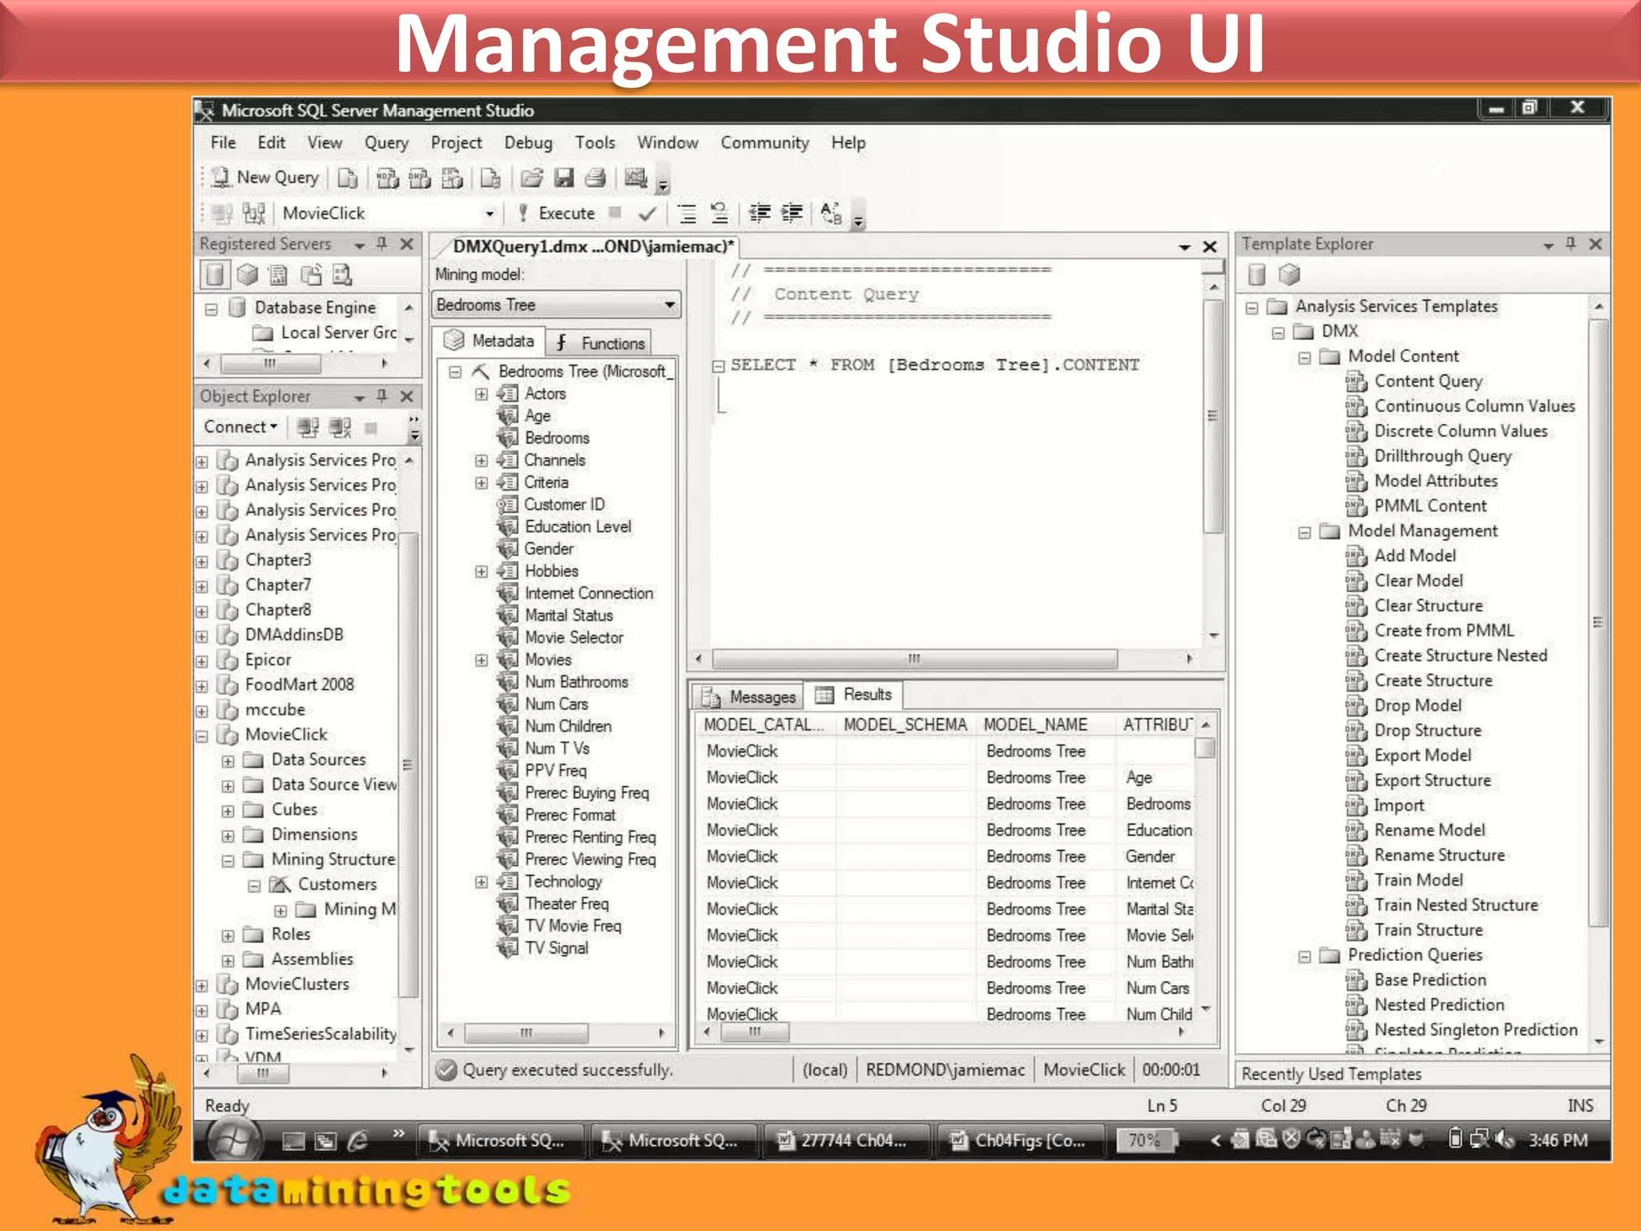Viewport: 1641px width, 1231px height.
Task: Toggle auto-hide pin on Object Explorer
Action: (382, 396)
